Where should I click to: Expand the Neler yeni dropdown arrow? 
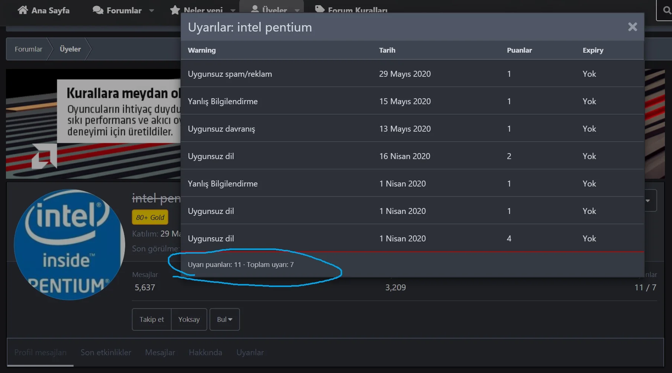pos(233,10)
